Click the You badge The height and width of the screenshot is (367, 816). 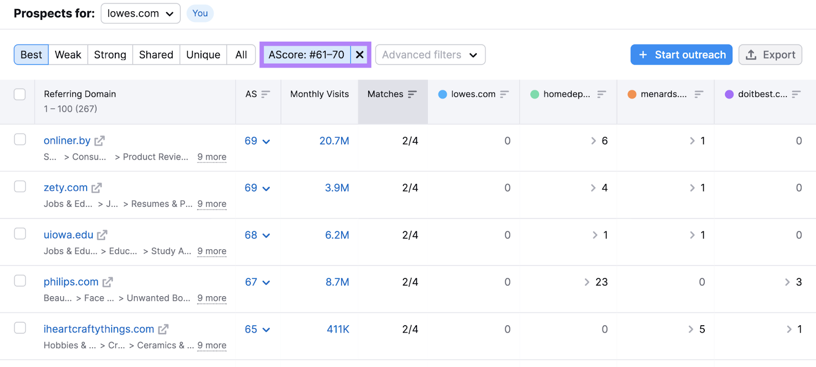coord(200,13)
